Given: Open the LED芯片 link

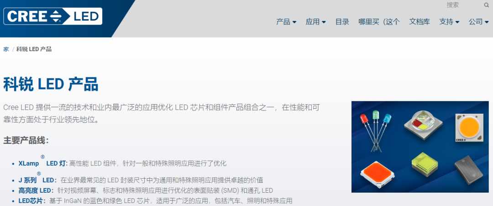Looking at the screenshot, I should pos(32,201).
